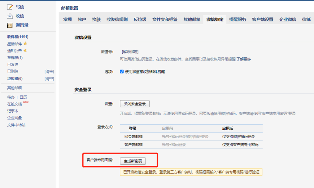This screenshot has height=188, width=314.
Task: Click the 了解更多 link
Action: (244, 59)
